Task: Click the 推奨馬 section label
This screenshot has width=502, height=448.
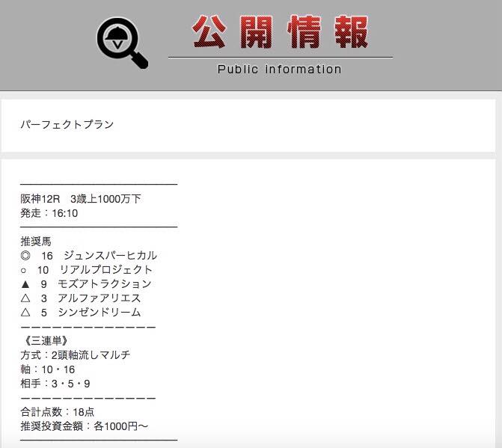Action: [x=36, y=242]
